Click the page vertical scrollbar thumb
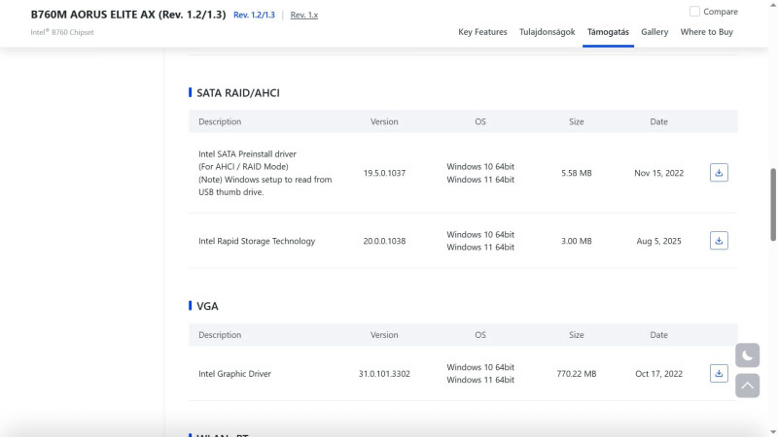Screen dimensions: 778x437 point(773,204)
